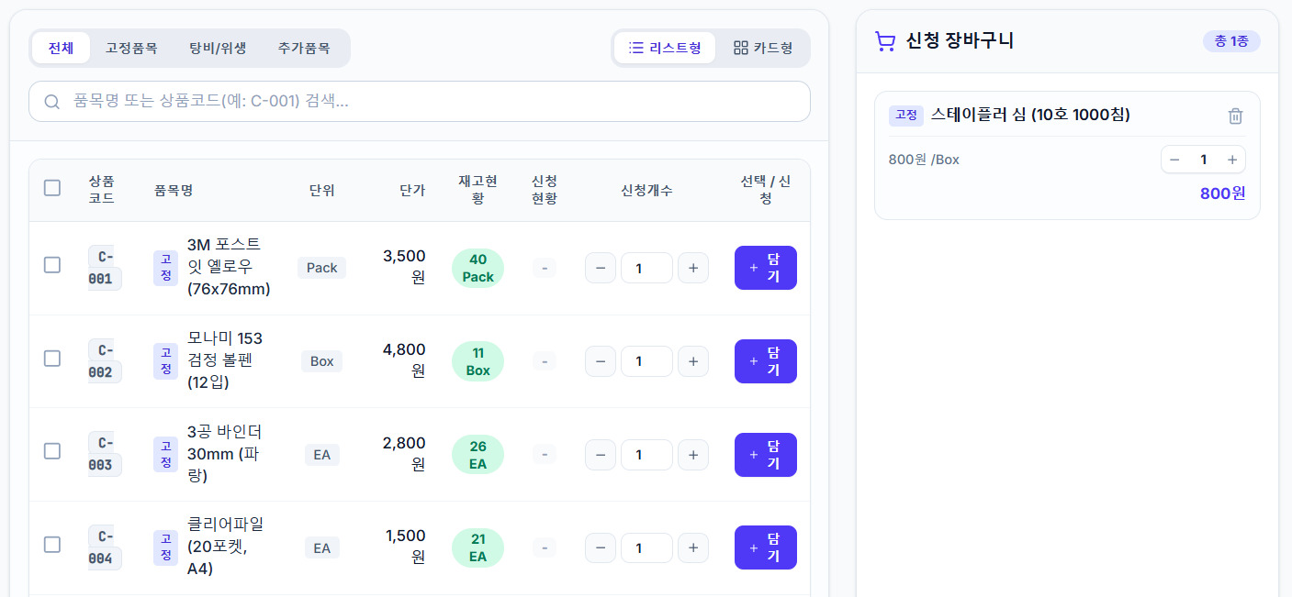Click the 26 EA stock badge

[477, 455]
